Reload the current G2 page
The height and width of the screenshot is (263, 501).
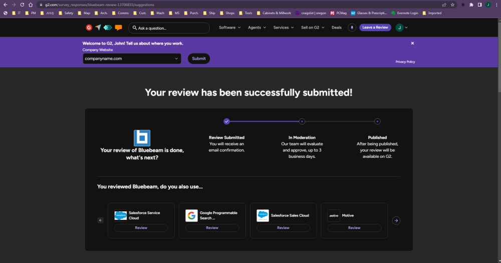pos(22,5)
